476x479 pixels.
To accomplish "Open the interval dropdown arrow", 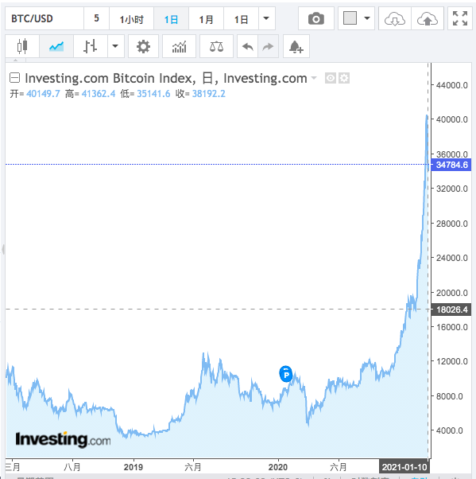I will [266, 18].
